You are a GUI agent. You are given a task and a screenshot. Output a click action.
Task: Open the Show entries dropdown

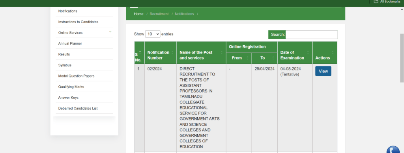tap(153, 34)
